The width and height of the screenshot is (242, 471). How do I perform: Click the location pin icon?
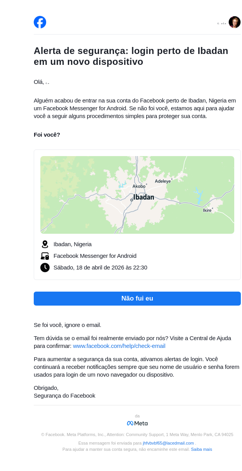[x=45, y=244]
